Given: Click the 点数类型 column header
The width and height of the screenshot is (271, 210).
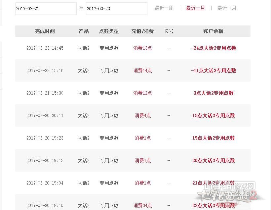Looking at the screenshot, I should point(109,31).
